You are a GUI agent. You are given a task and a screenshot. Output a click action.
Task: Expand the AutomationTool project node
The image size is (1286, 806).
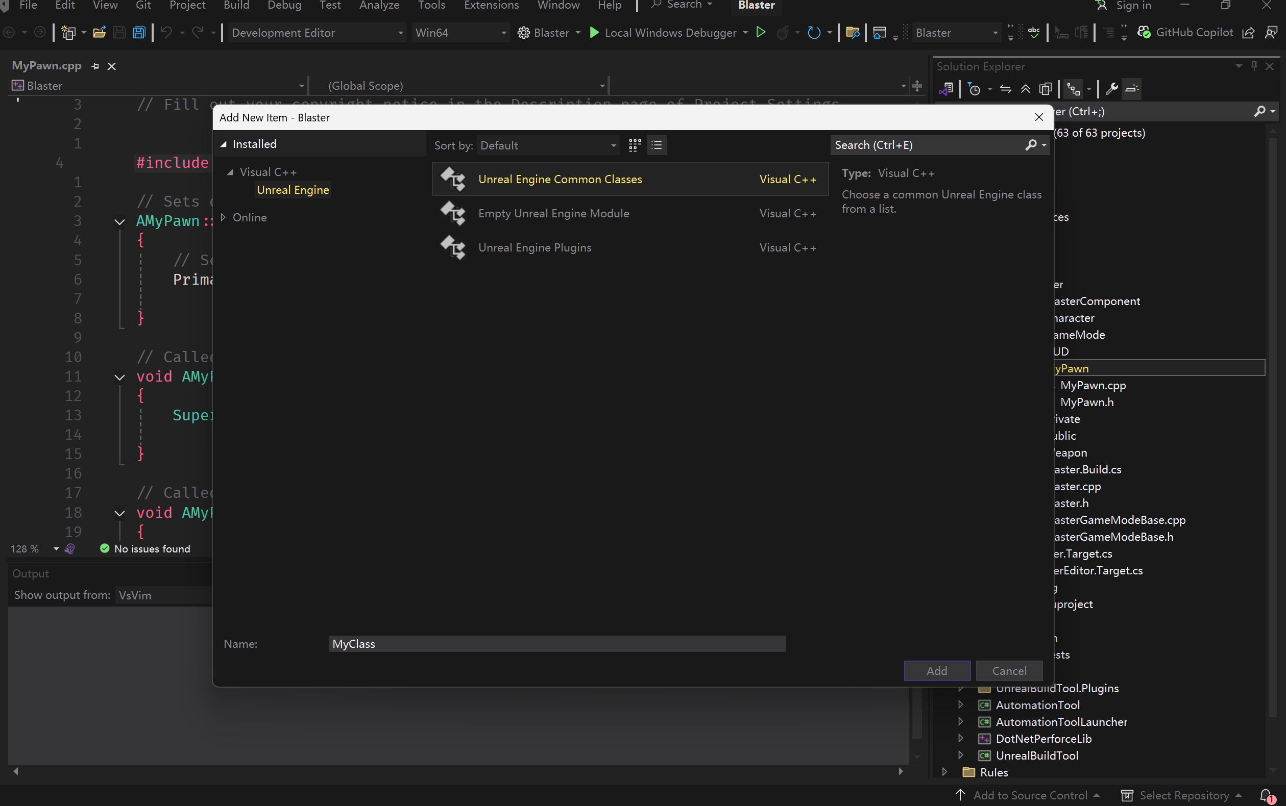coord(961,704)
